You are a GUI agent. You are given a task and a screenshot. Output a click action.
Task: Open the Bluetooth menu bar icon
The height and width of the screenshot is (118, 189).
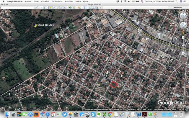tap(121, 1)
